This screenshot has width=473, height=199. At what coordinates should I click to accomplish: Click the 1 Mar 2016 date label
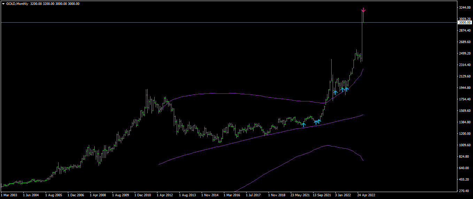[x=233, y=195]
